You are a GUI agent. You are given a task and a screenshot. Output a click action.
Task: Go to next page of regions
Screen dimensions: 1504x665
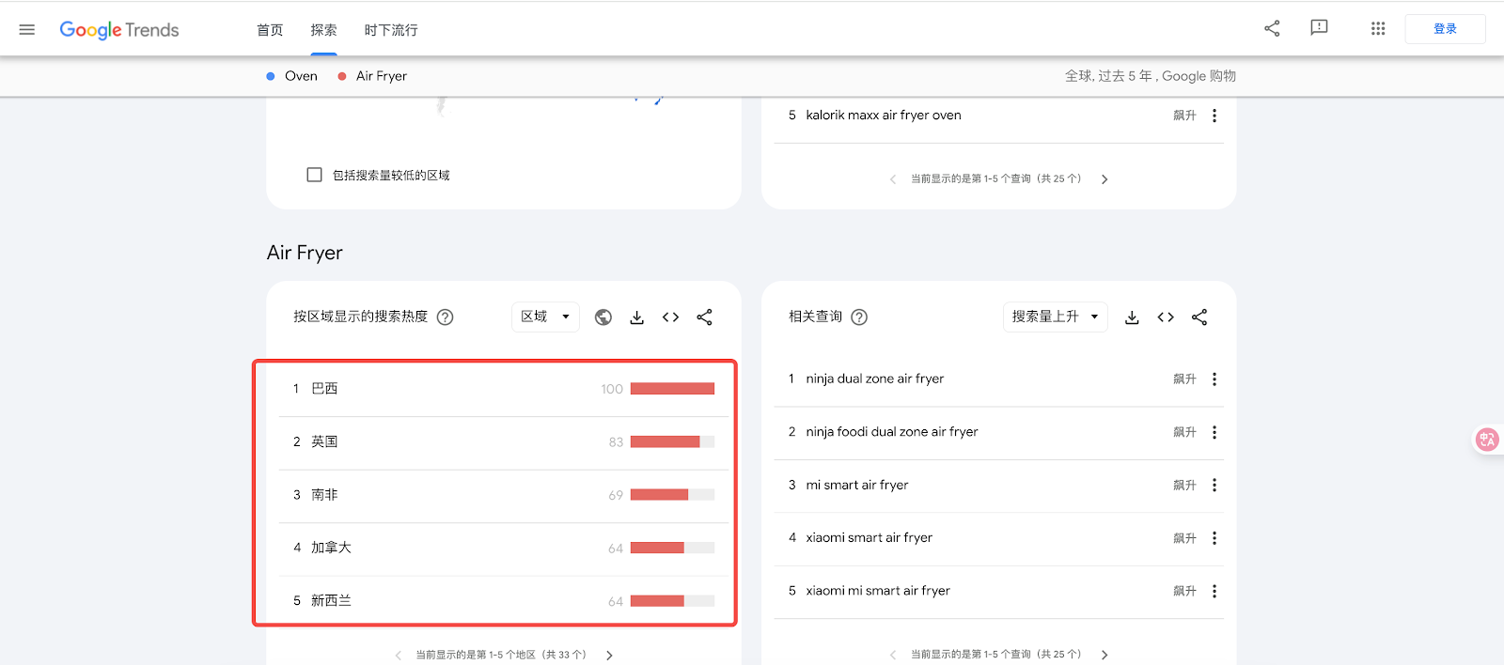click(x=609, y=656)
